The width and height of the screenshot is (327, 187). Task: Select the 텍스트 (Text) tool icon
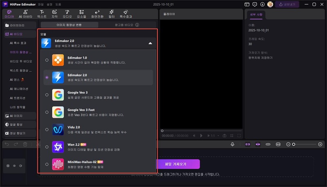pos(42,14)
